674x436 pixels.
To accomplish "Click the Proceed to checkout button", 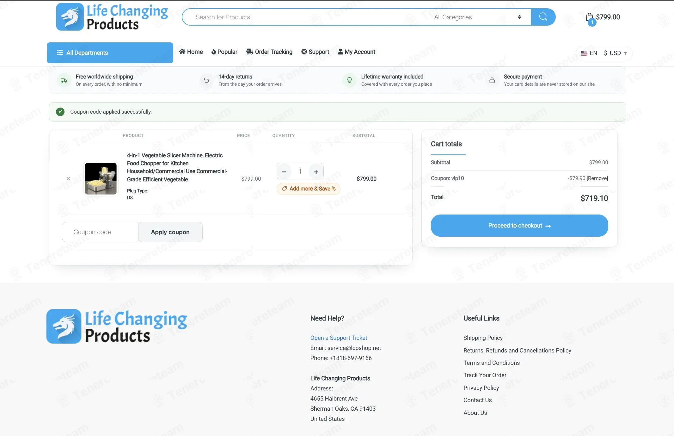I will [519, 226].
